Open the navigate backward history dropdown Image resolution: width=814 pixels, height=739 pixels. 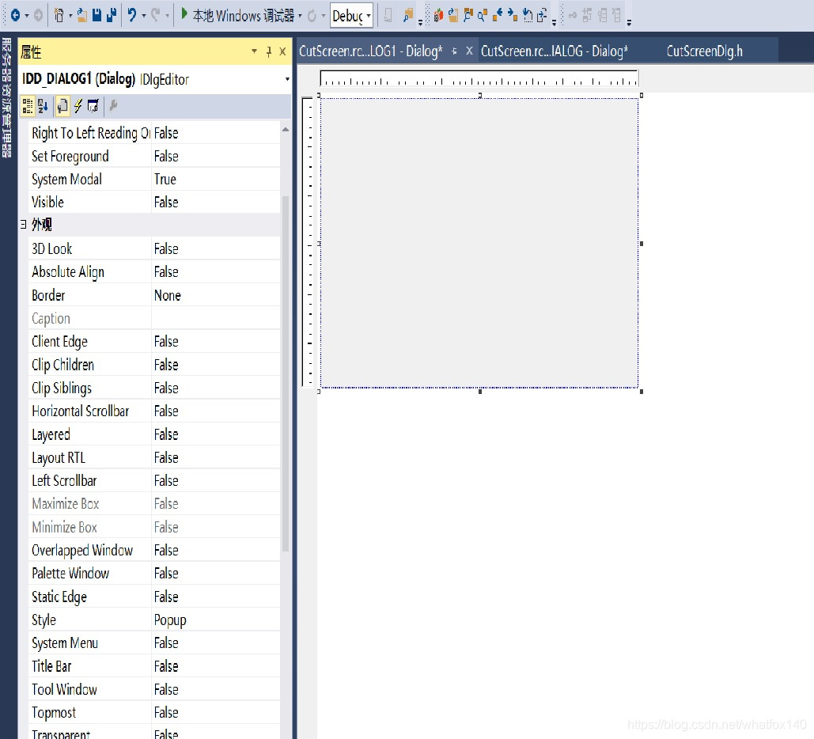[x=26, y=16]
